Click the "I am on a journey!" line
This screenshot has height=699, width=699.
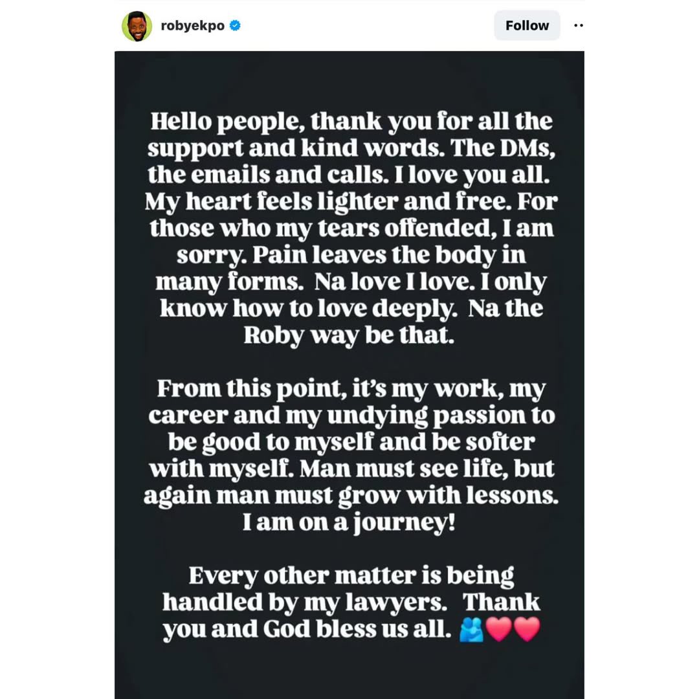tap(349, 522)
